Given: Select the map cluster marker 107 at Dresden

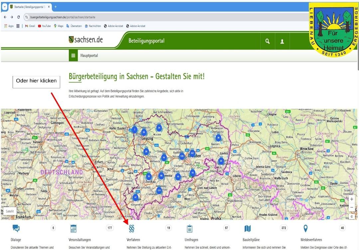Looking at the screenshot, I should click(192, 153).
